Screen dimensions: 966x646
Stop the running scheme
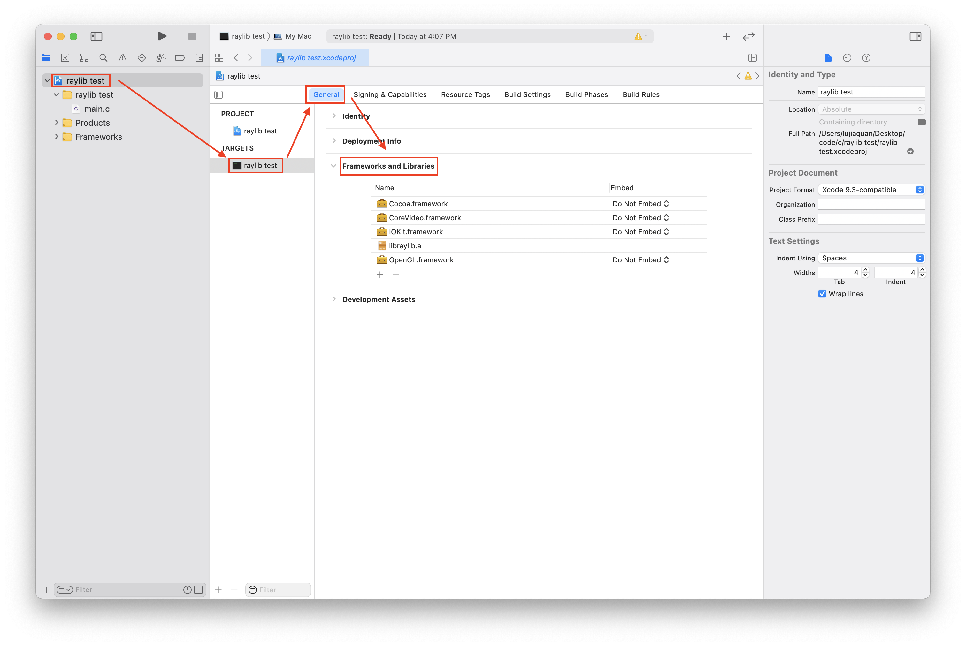192,36
